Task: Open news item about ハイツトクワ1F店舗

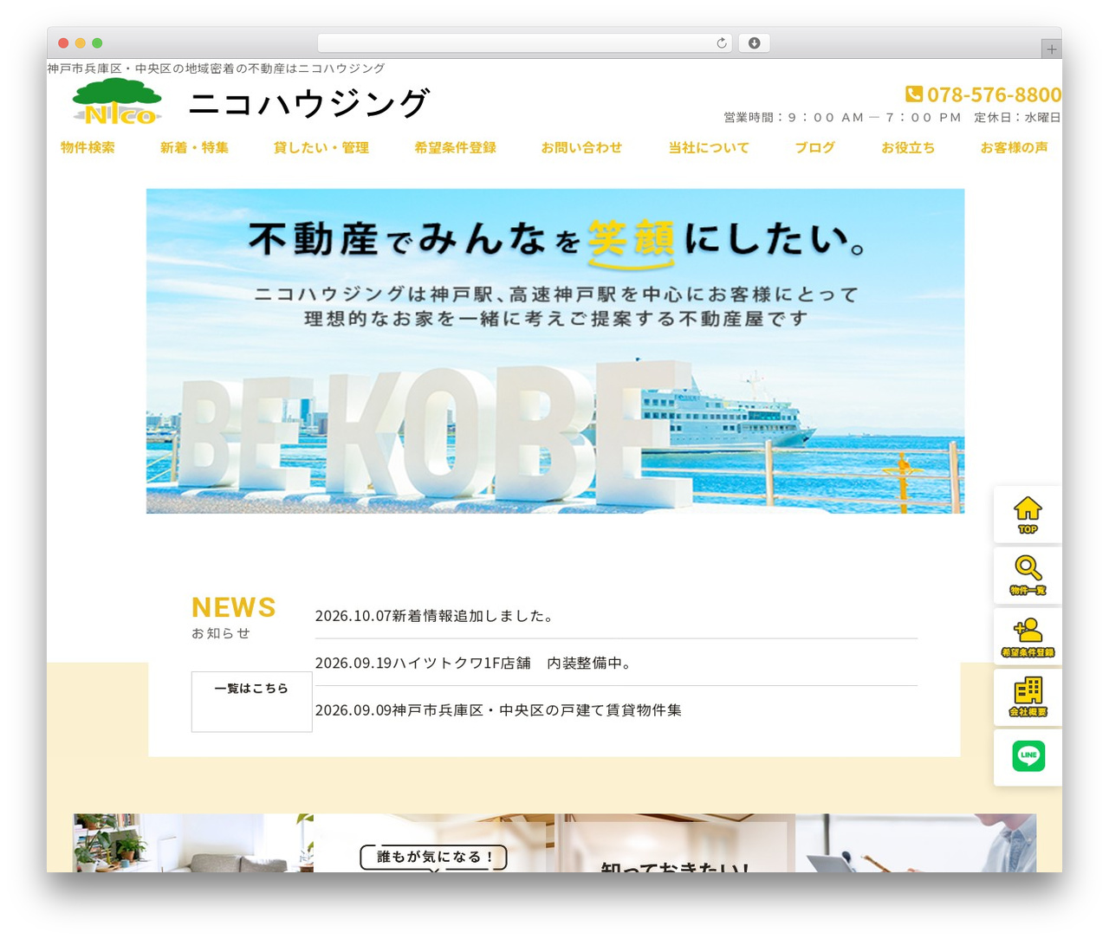Action: coord(475,663)
